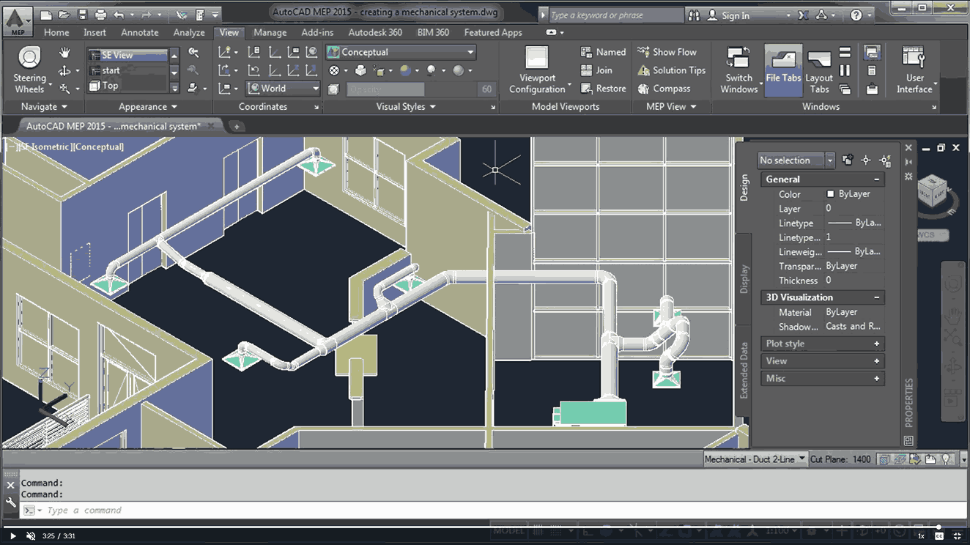The height and width of the screenshot is (545, 970).
Task: Click the Quick Select icon in Properties
Action: pyautogui.click(x=885, y=160)
